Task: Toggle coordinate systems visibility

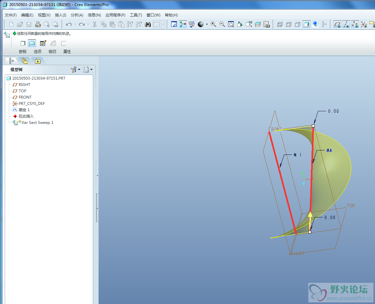Action: (364, 24)
